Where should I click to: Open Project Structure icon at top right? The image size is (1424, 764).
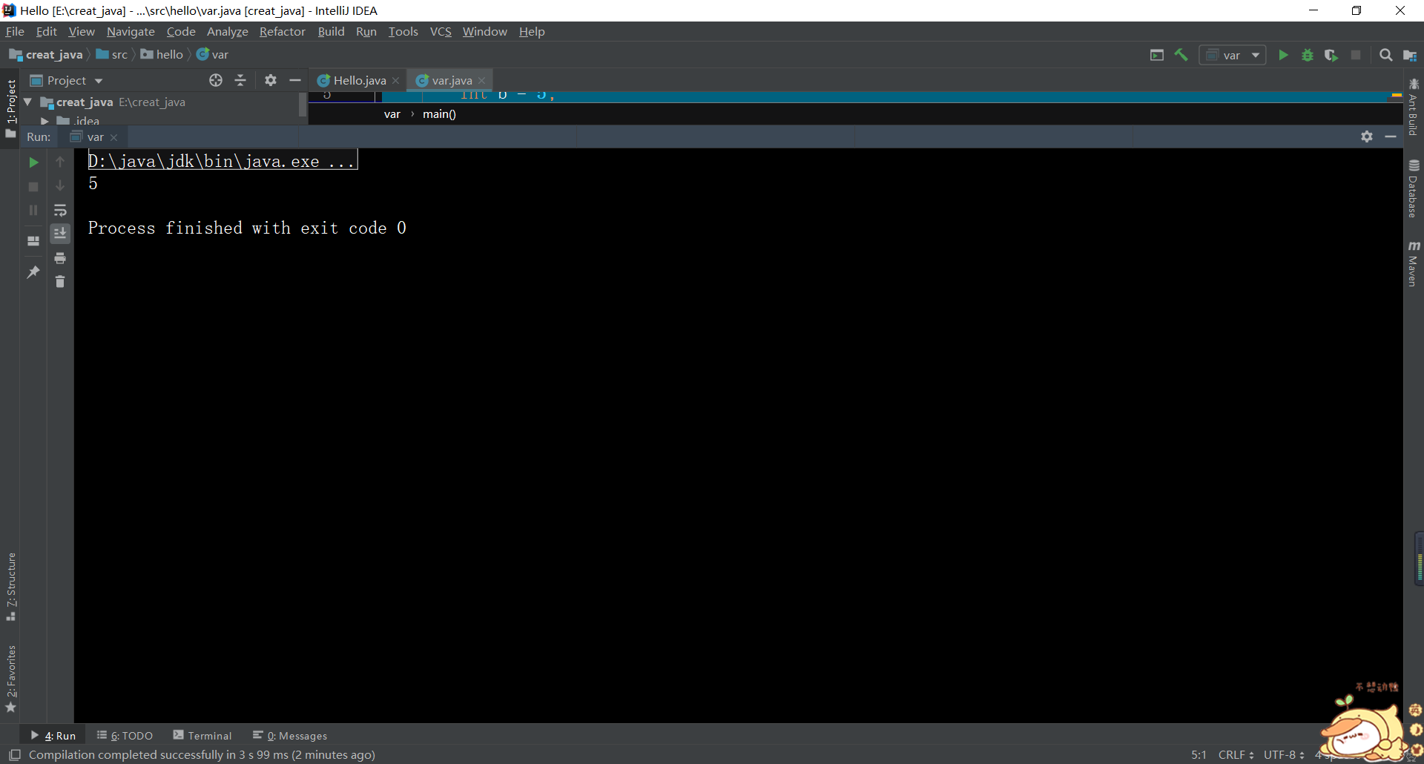(x=1410, y=55)
